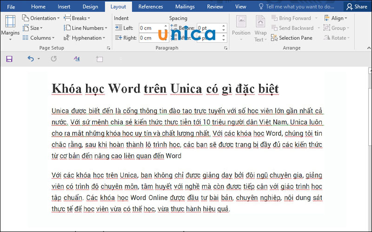Click the paragraph starting 'Unica được biết đến'
The width and height of the screenshot is (372, 232).
(x=187, y=133)
